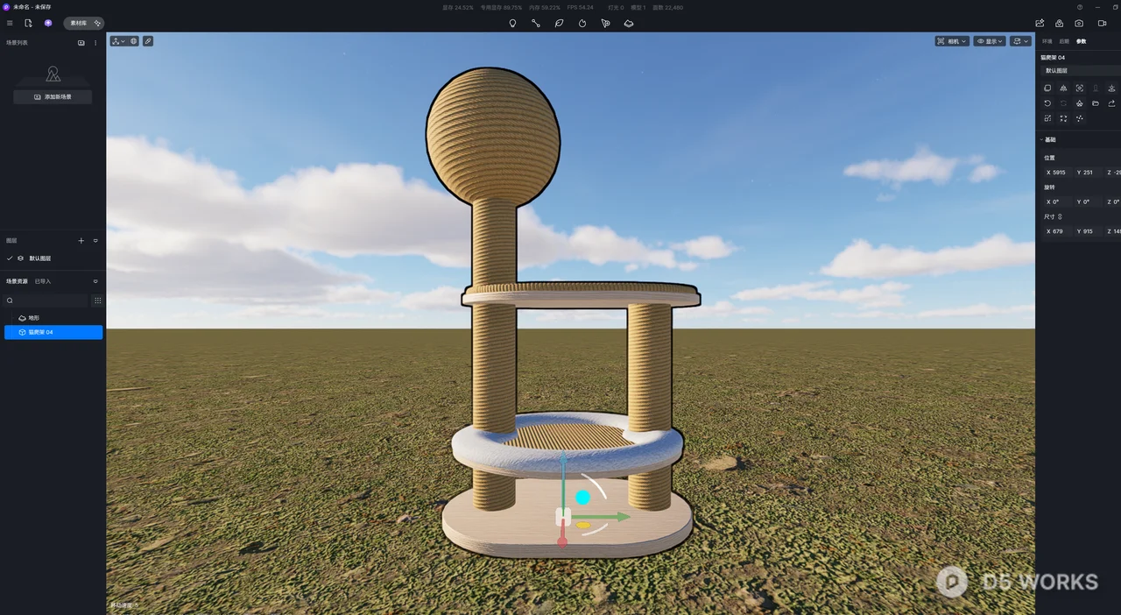This screenshot has width=1121, height=615.
Task: Click the scatter tool icon
Action: (x=582, y=24)
